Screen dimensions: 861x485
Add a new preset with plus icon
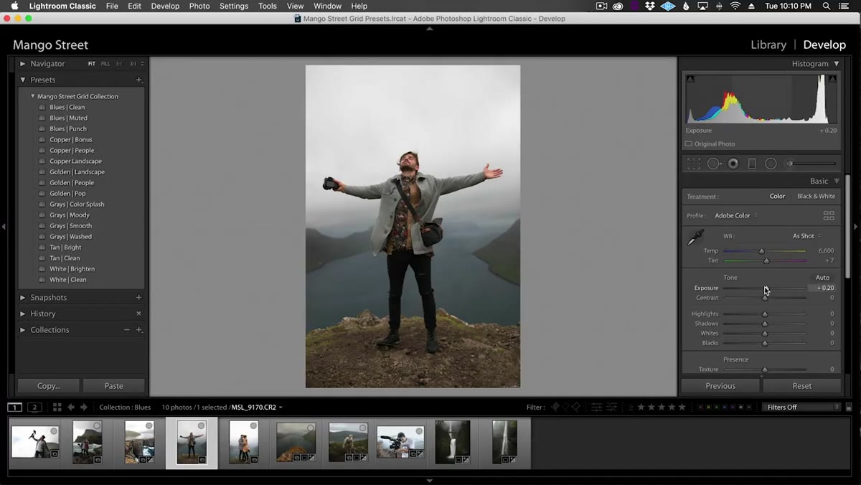click(x=138, y=80)
